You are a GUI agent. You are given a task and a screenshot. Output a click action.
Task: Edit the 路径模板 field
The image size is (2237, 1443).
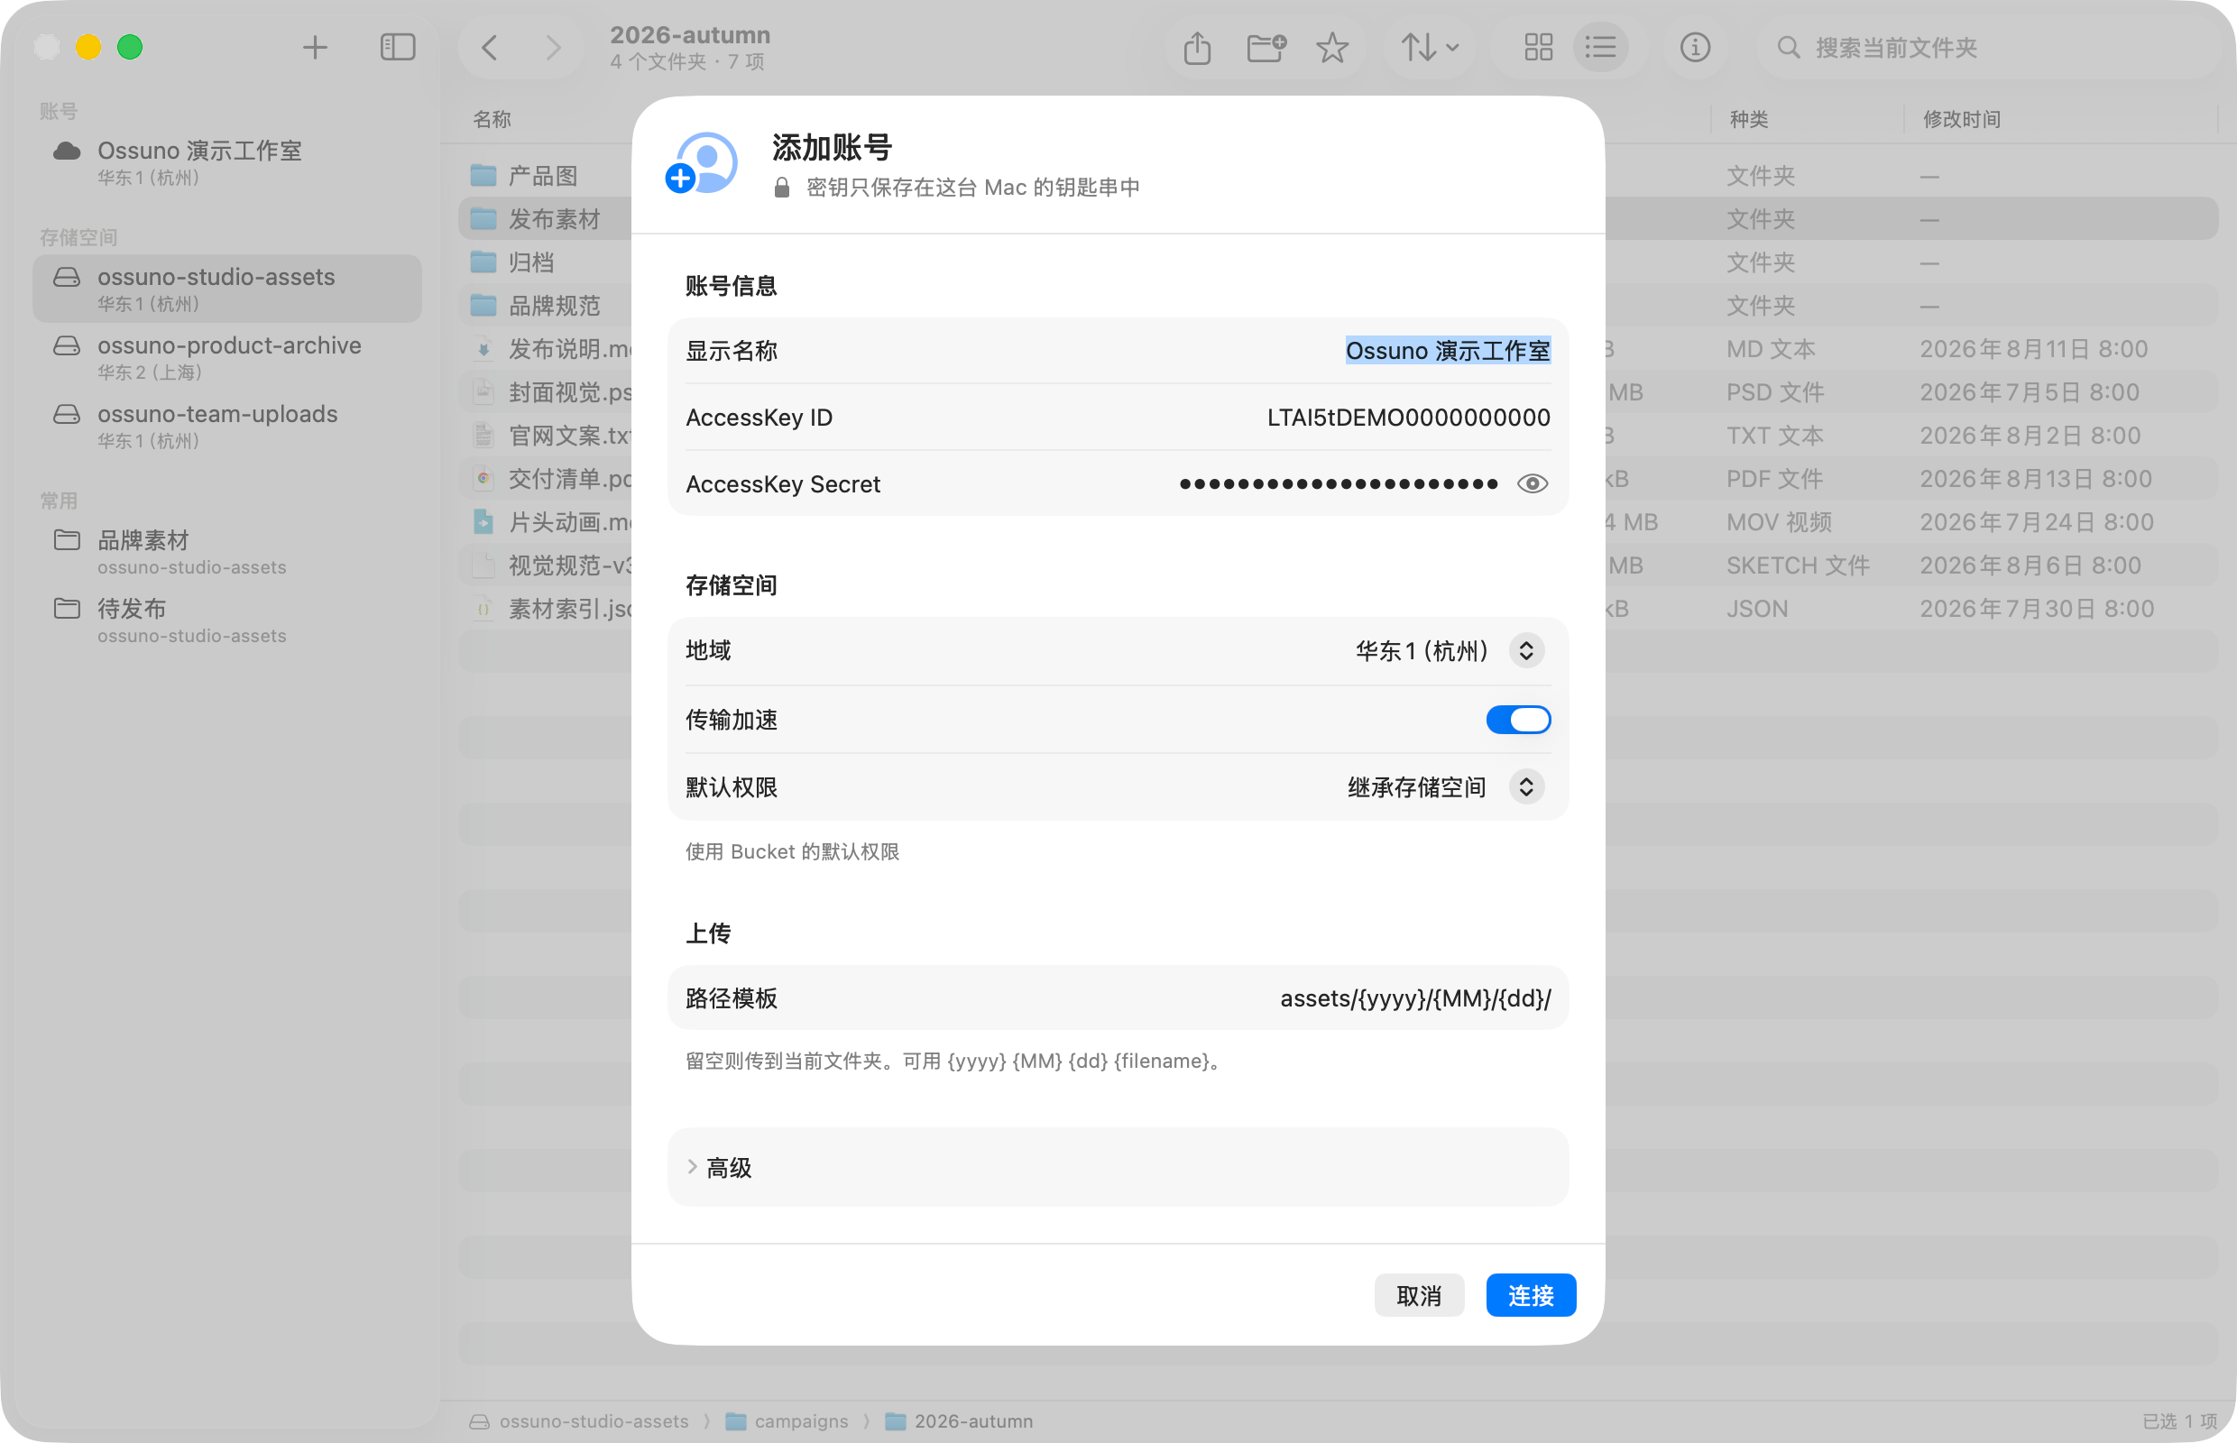tap(1414, 997)
